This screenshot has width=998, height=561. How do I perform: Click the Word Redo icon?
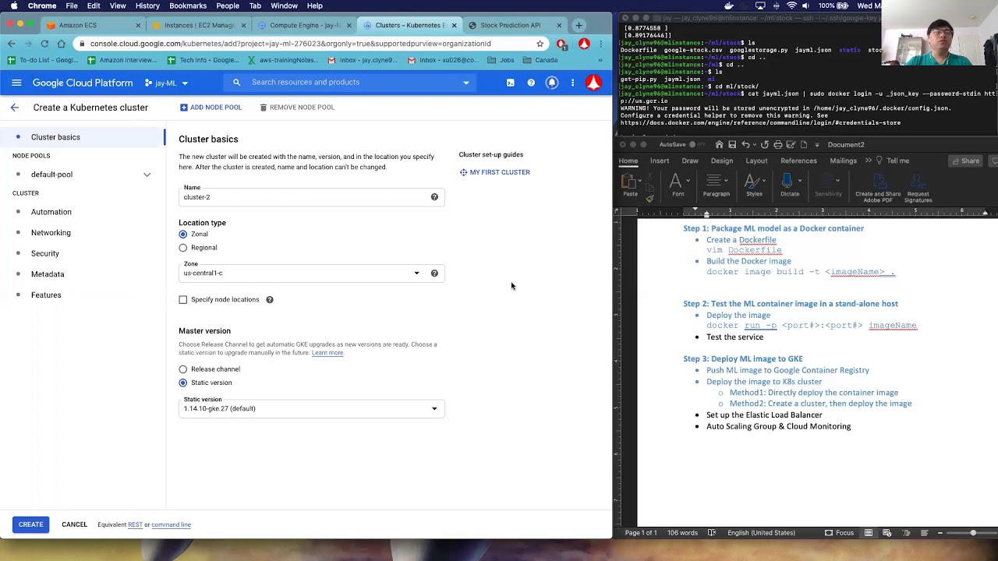tap(764, 145)
